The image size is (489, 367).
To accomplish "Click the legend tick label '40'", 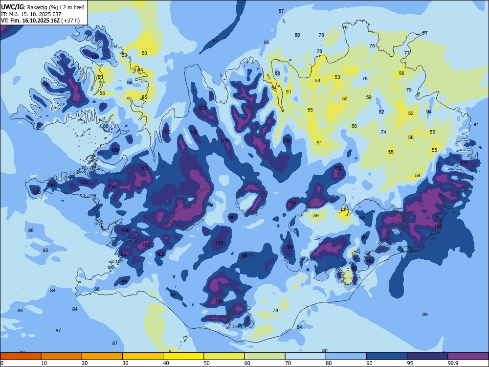I will (x=166, y=363).
